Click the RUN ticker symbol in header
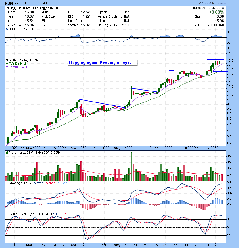This screenshot has width=239, height=248. (9, 3)
